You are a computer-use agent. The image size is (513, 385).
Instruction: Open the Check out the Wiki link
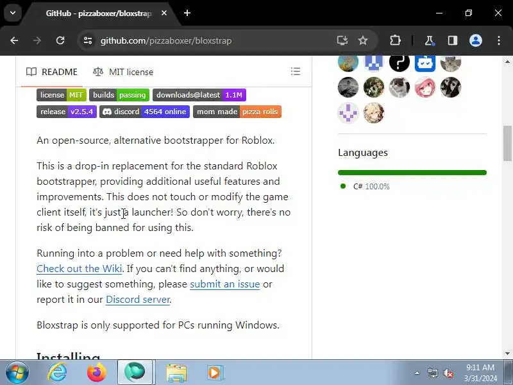pyautogui.click(x=79, y=268)
